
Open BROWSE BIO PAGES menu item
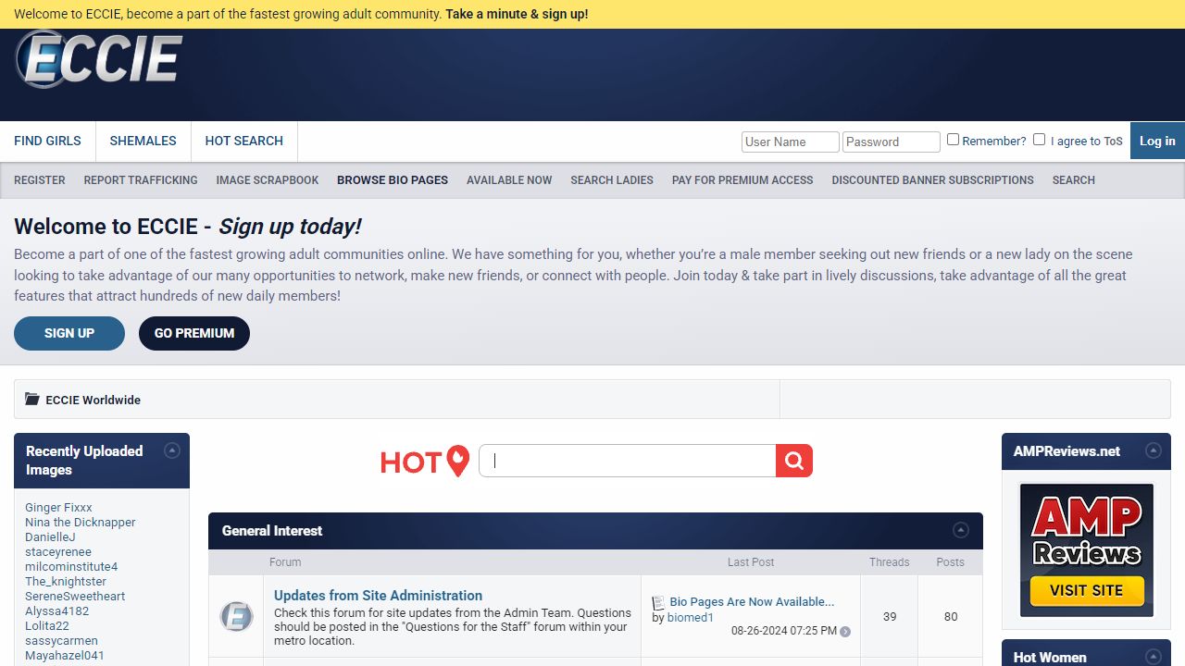click(x=393, y=180)
